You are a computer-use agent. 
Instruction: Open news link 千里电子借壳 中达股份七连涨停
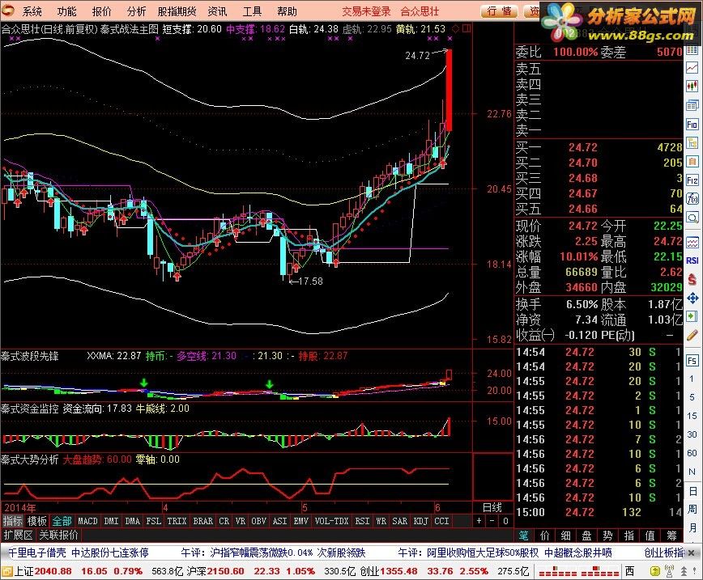(x=78, y=552)
